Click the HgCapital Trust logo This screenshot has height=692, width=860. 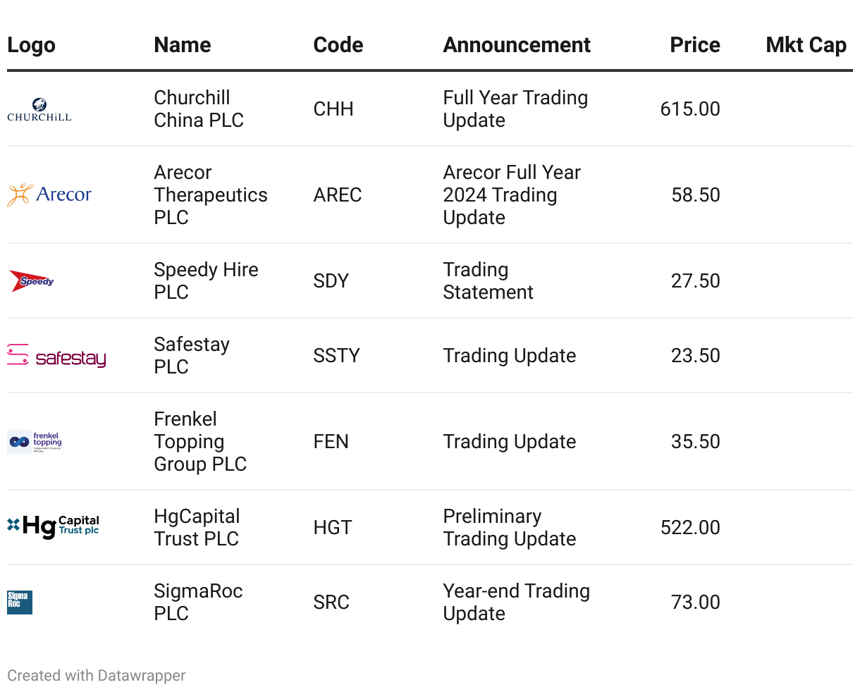pos(53,527)
